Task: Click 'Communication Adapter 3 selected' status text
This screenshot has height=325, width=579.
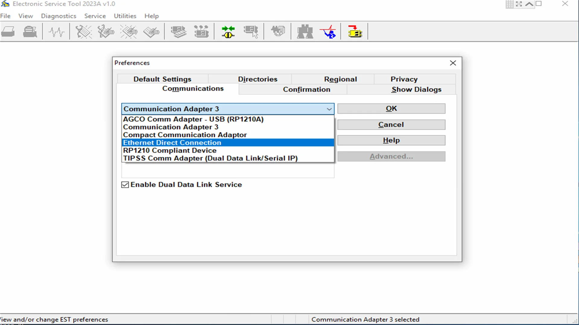Action: tap(365, 320)
